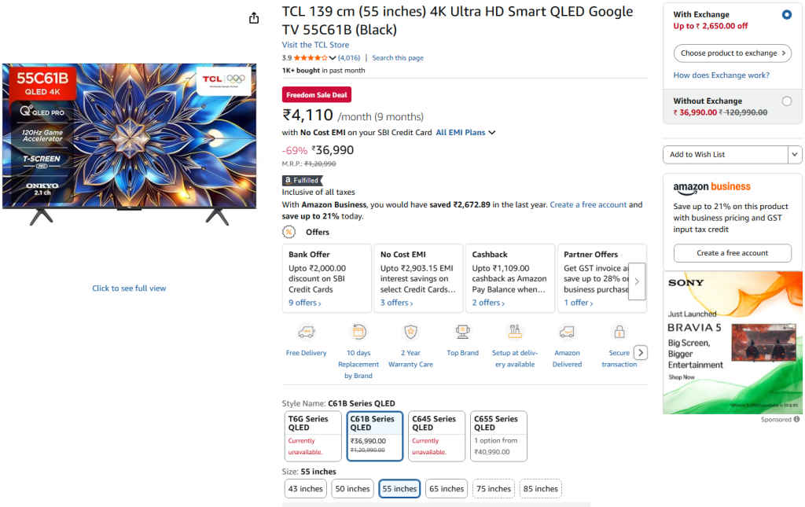
Task: Expand the All EMI Plans dropdown
Action: pos(491,133)
